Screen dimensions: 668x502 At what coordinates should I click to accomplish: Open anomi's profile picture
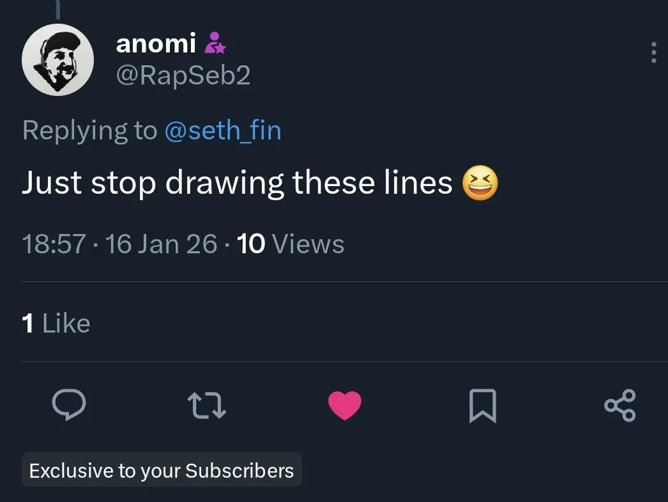coord(58,60)
